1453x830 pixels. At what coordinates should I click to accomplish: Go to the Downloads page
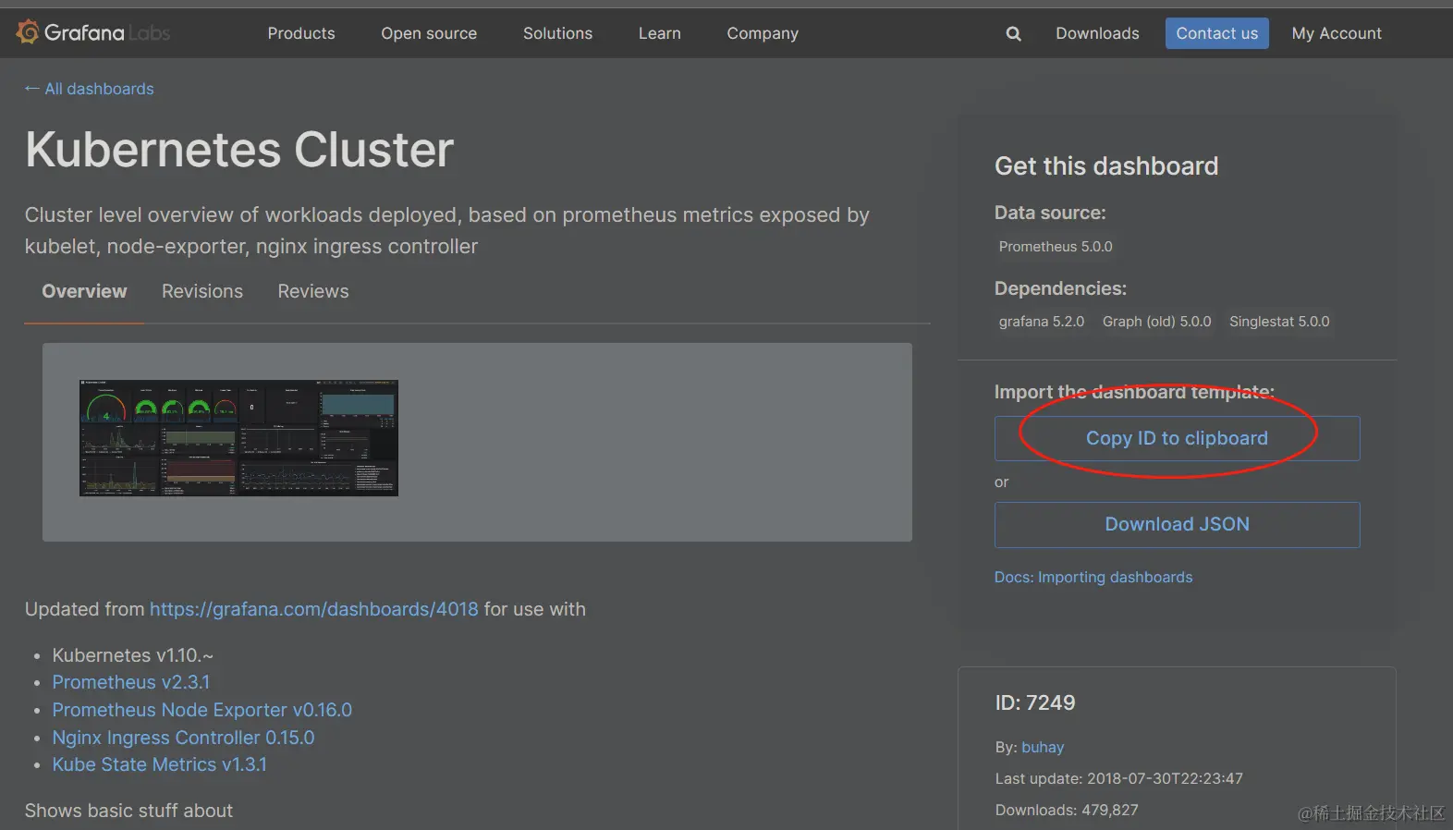[x=1097, y=33]
